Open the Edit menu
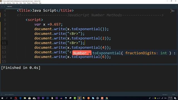 click(x=4, y=3)
